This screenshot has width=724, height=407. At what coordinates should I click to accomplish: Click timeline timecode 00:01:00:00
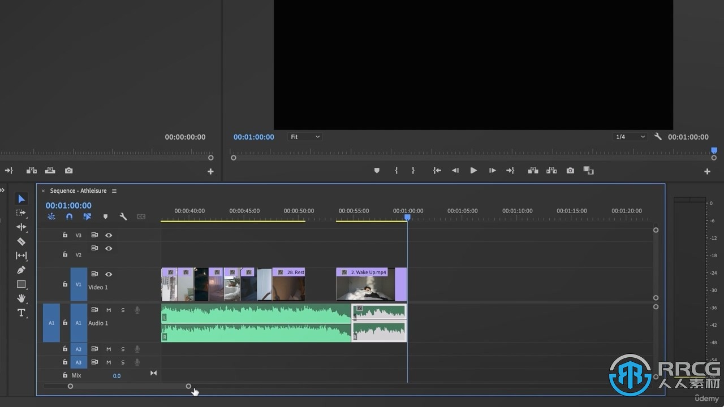point(68,206)
